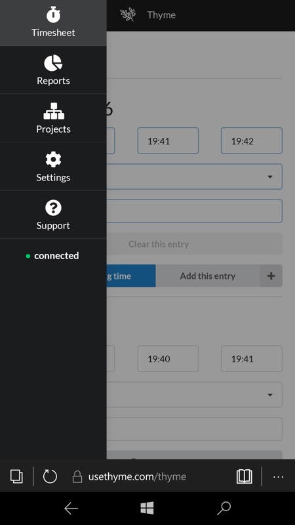Click the plus button beside Add this entry
Screen dimensions: 295x525
pyautogui.click(x=271, y=276)
